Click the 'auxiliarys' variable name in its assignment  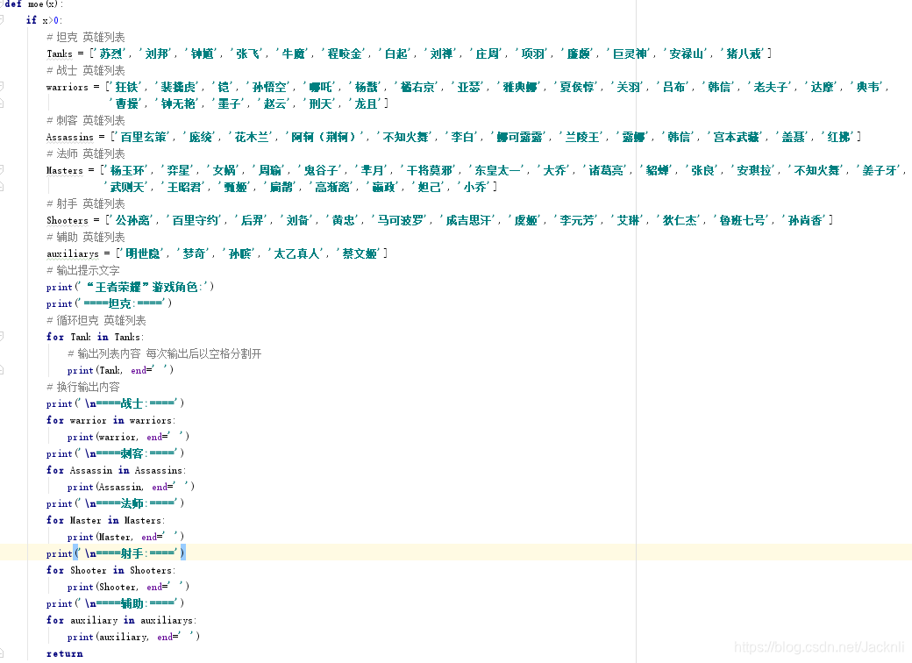[73, 254]
